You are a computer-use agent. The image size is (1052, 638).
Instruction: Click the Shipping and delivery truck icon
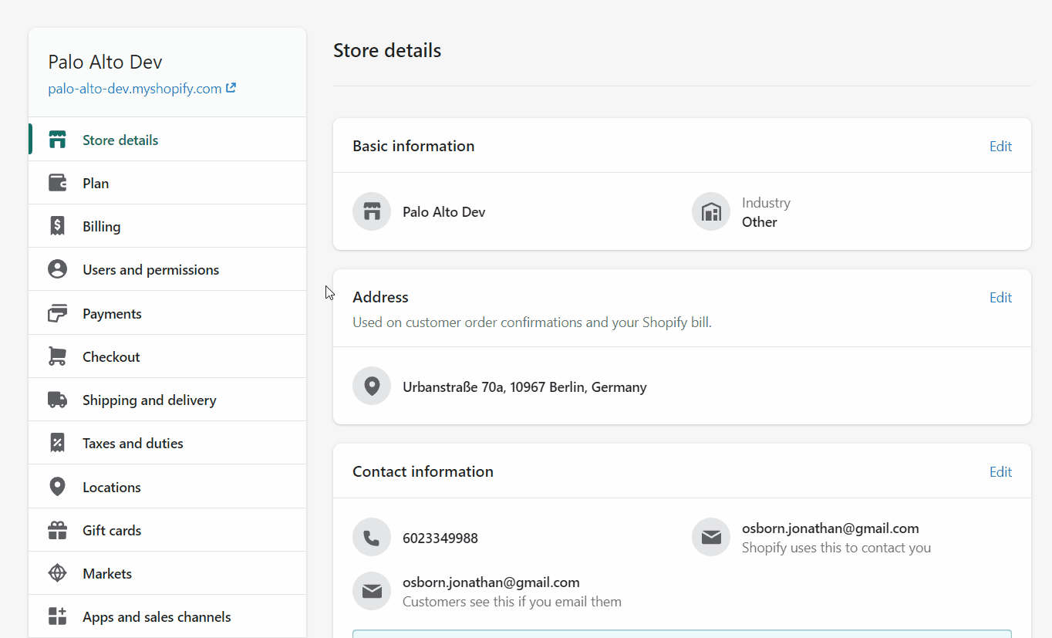(57, 400)
